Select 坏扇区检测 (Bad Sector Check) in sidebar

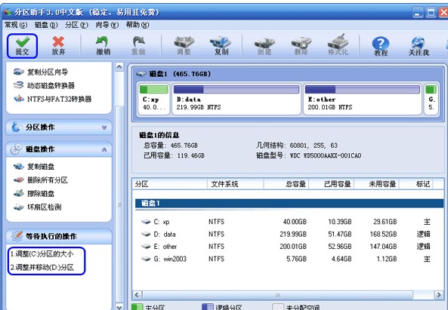38,207
